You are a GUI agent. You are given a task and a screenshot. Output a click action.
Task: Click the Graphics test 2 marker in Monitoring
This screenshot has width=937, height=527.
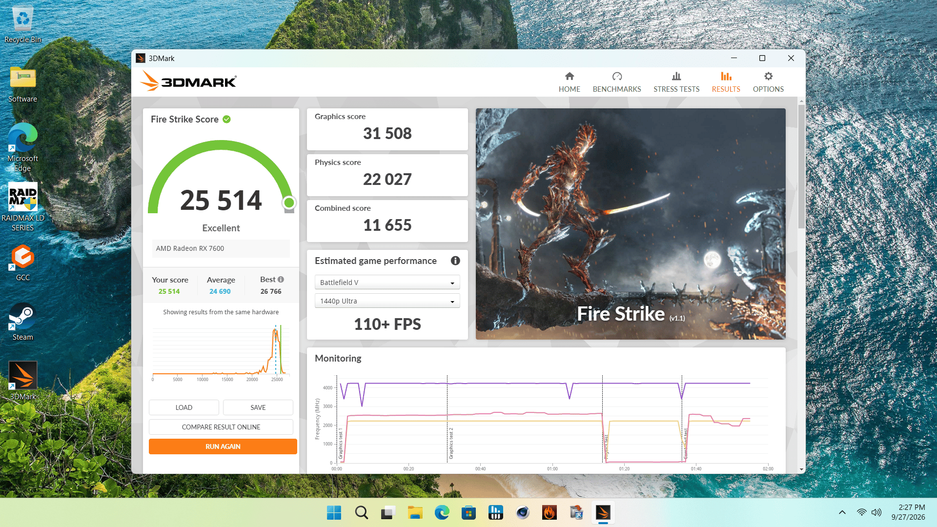[x=450, y=443]
